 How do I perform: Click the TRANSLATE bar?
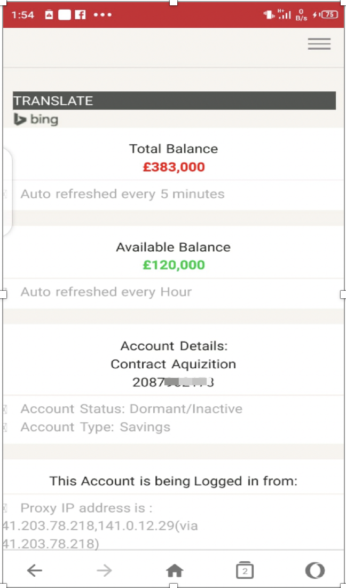click(x=174, y=100)
